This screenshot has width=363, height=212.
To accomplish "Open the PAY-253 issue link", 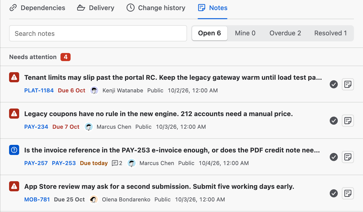I will pos(64,163).
